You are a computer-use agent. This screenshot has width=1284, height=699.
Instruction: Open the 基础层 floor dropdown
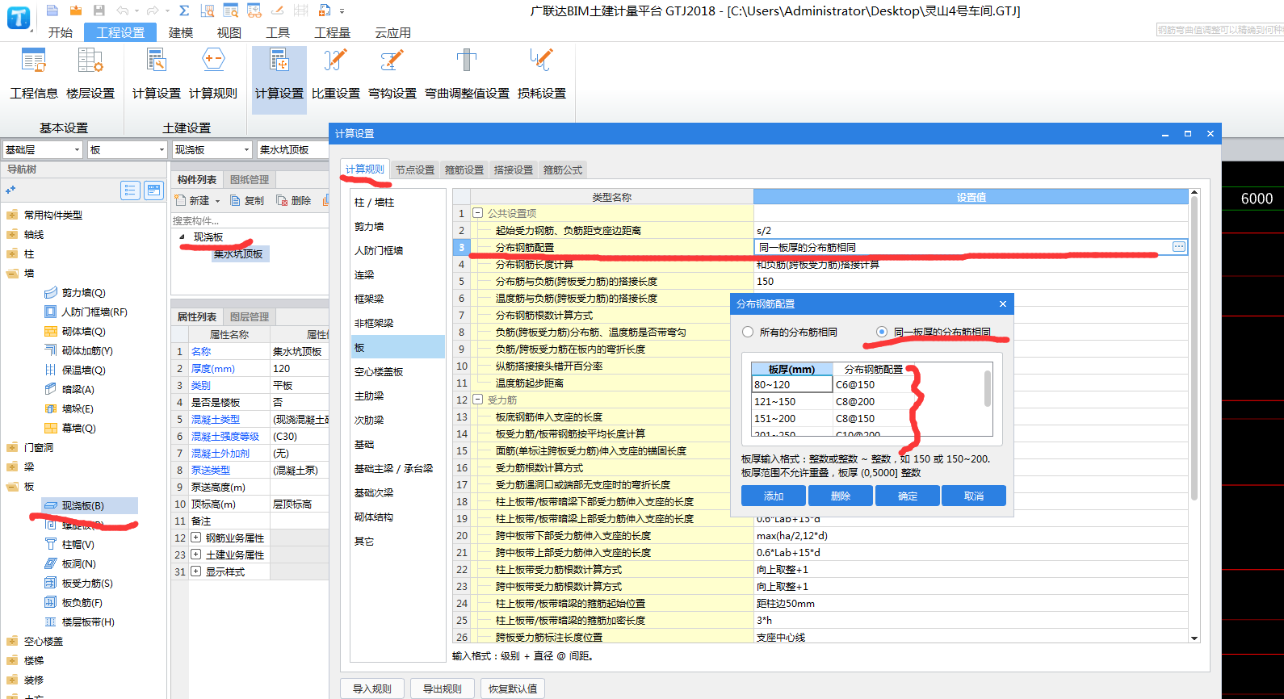click(78, 150)
